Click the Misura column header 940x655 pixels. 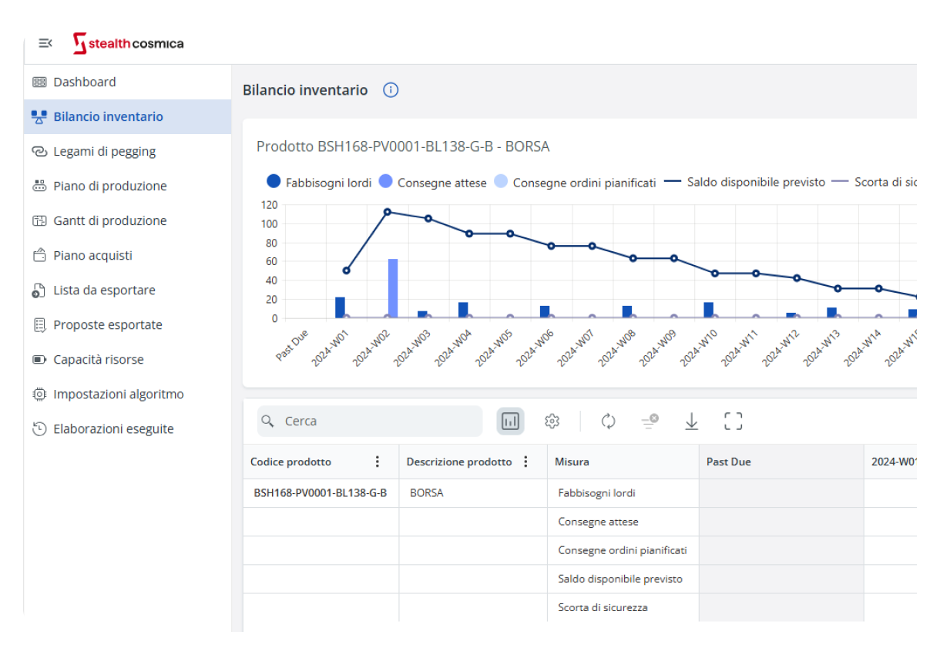click(572, 462)
